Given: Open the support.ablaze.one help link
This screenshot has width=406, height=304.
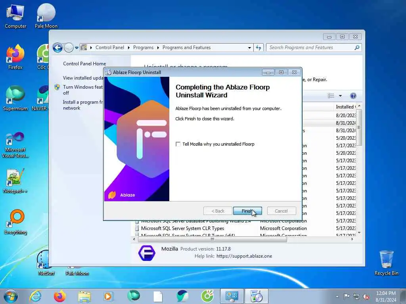Looking at the screenshot, I should (x=244, y=256).
